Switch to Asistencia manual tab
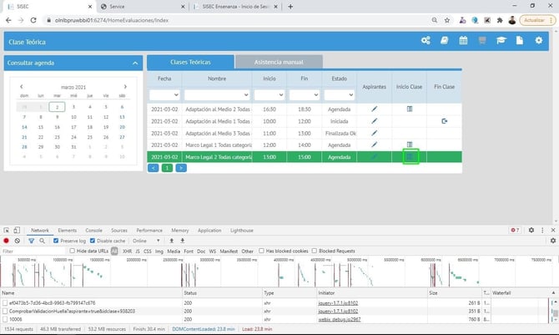This screenshot has width=559, height=335. [278, 62]
